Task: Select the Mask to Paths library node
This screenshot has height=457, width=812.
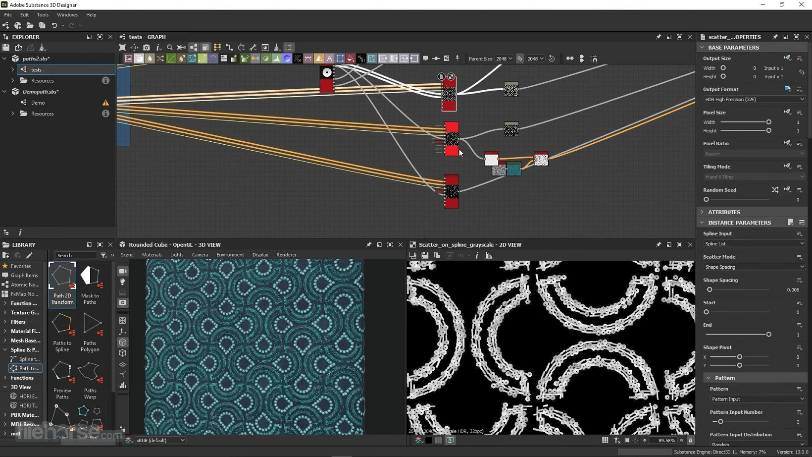Action: (90, 285)
